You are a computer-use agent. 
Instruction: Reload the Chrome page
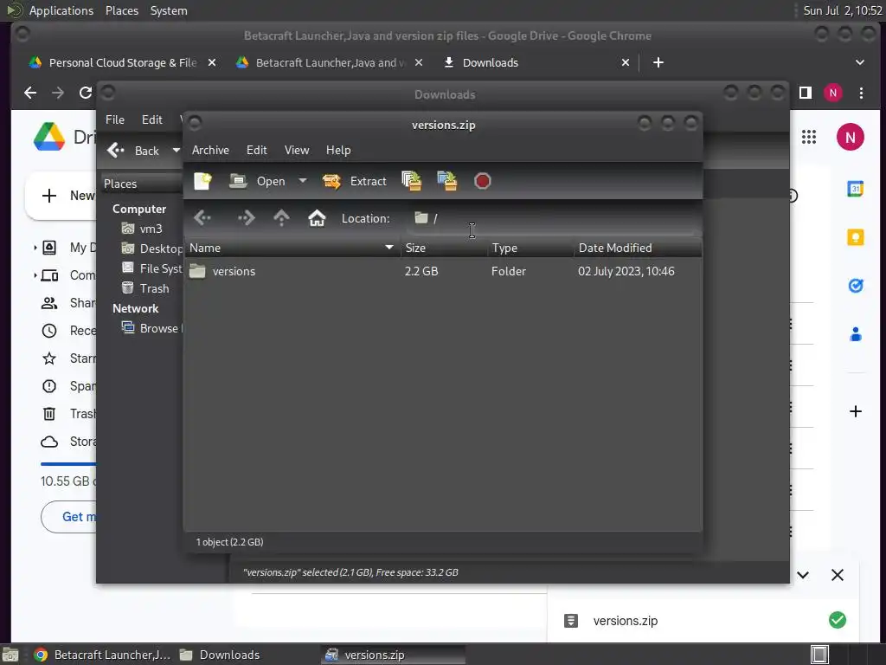click(x=85, y=93)
